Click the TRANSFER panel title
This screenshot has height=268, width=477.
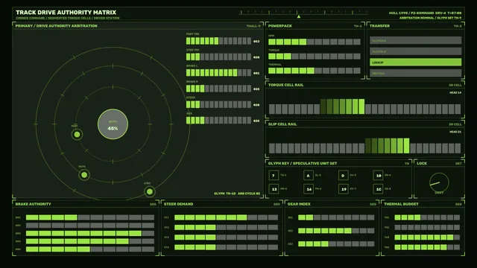click(379, 26)
